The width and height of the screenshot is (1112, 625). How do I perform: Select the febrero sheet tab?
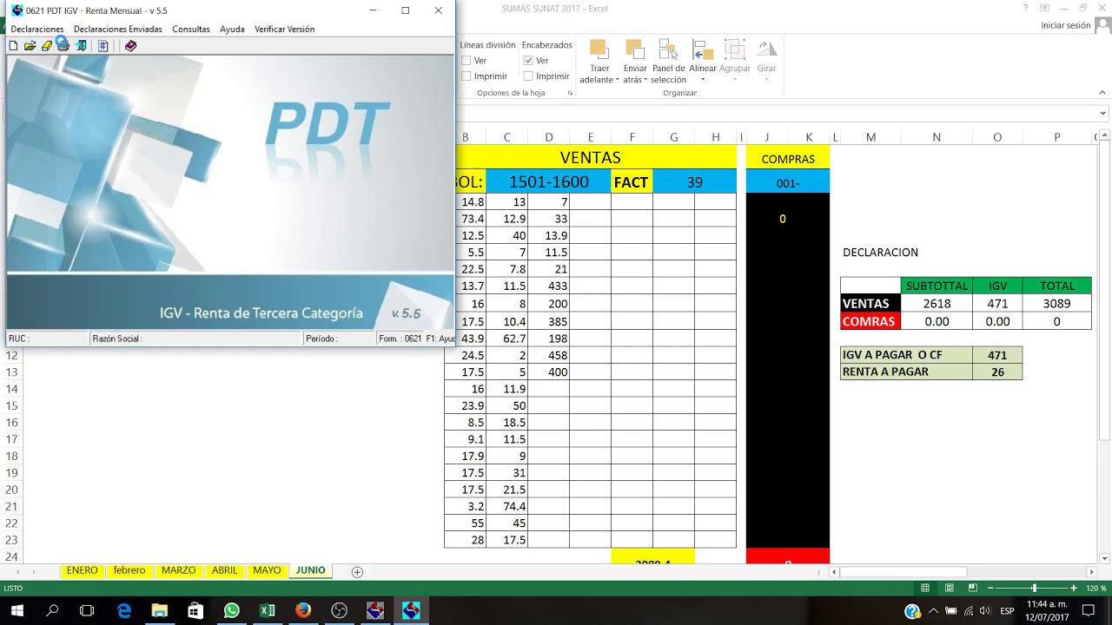tap(129, 570)
